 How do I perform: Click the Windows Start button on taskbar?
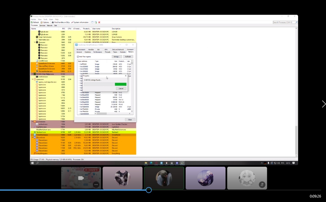click(x=32, y=163)
